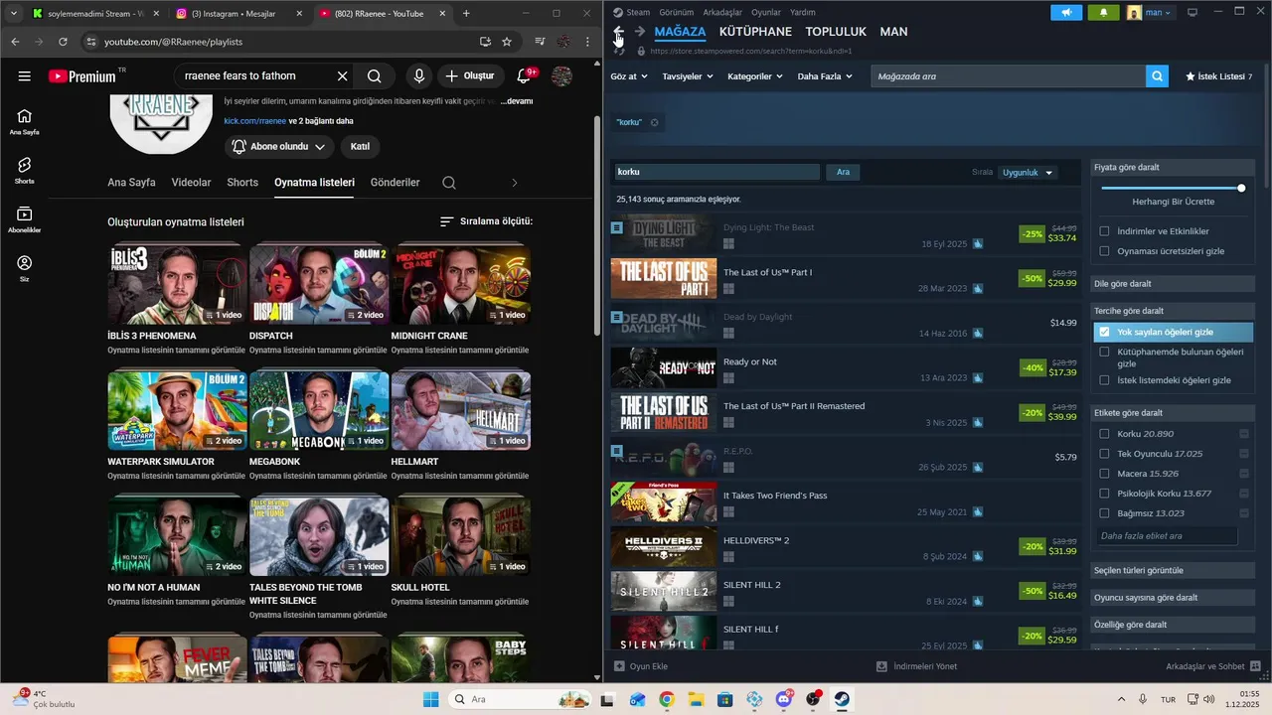Open İstek Listesi wishlist button
Image resolution: width=1272 pixels, height=715 pixels.
1219,76
